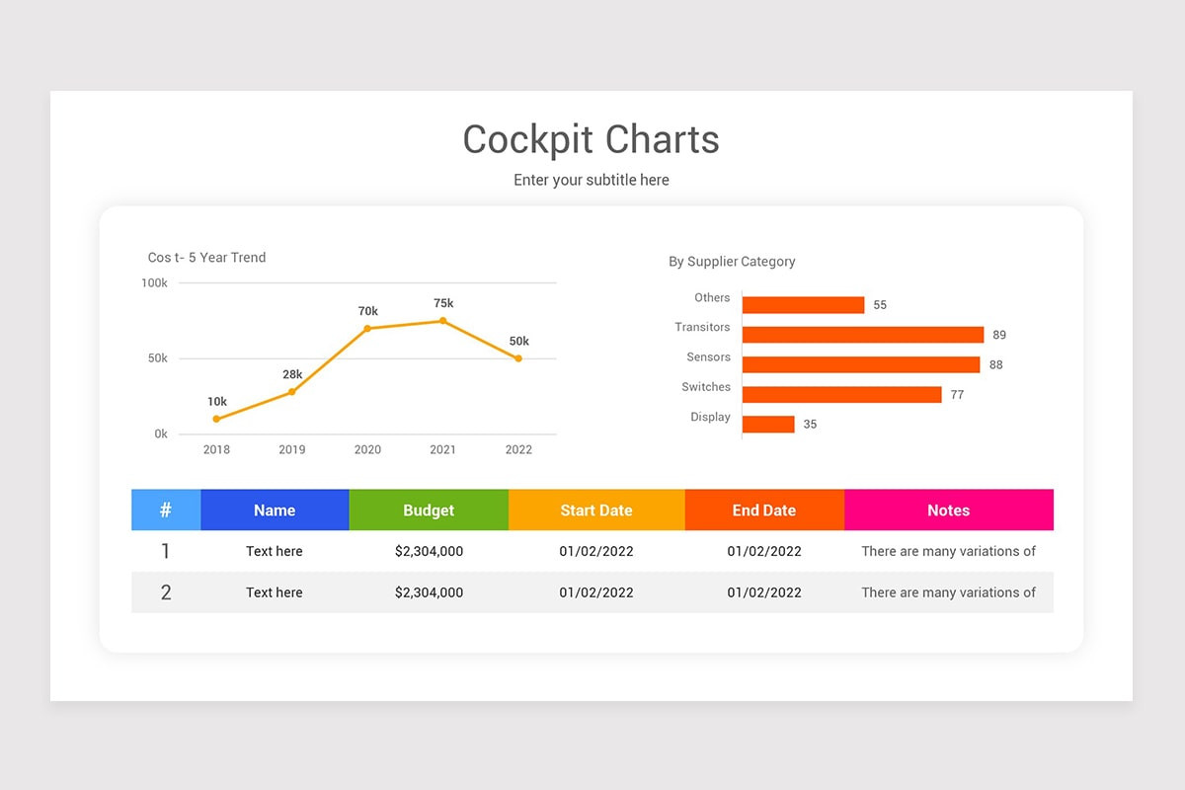Select the value 55 beside Others bar
The image size is (1185, 790).
pyautogui.click(x=880, y=305)
